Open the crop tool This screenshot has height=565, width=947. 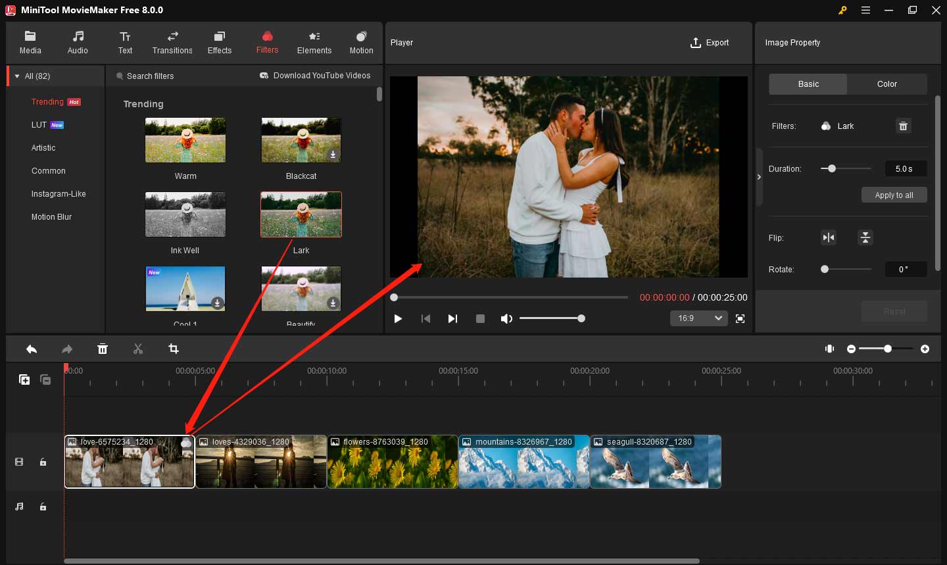tap(174, 349)
